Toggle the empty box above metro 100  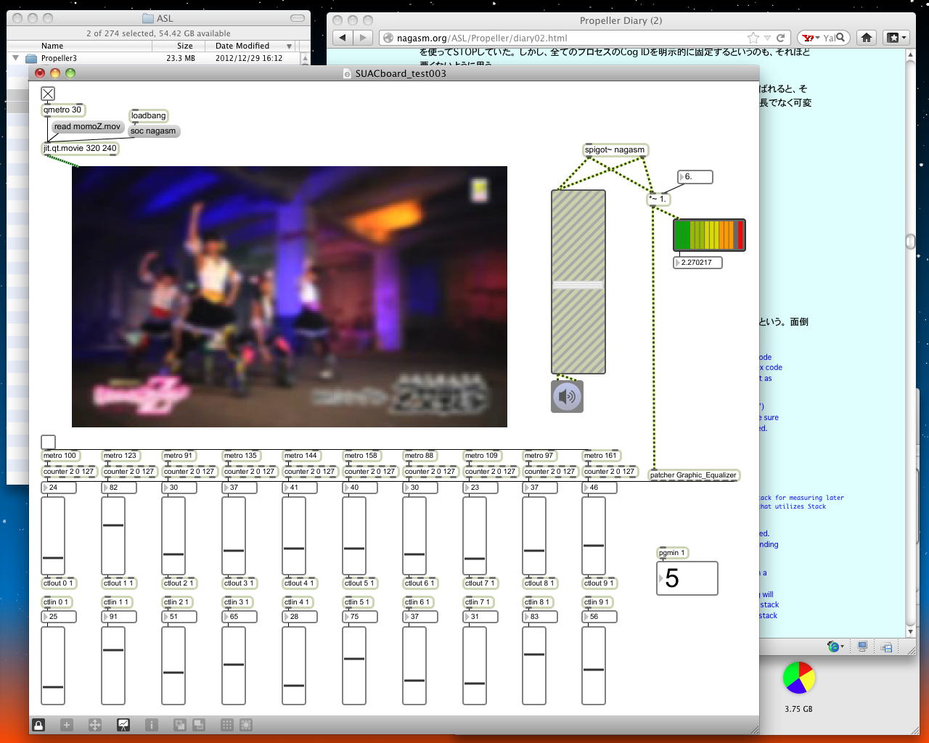48,442
